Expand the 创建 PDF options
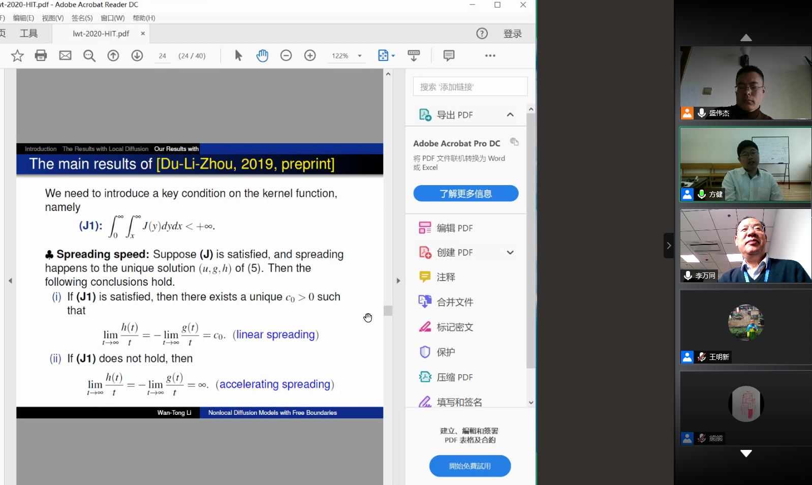Viewport: 812px width, 485px height. pyautogui.click(x=510, y=253)
